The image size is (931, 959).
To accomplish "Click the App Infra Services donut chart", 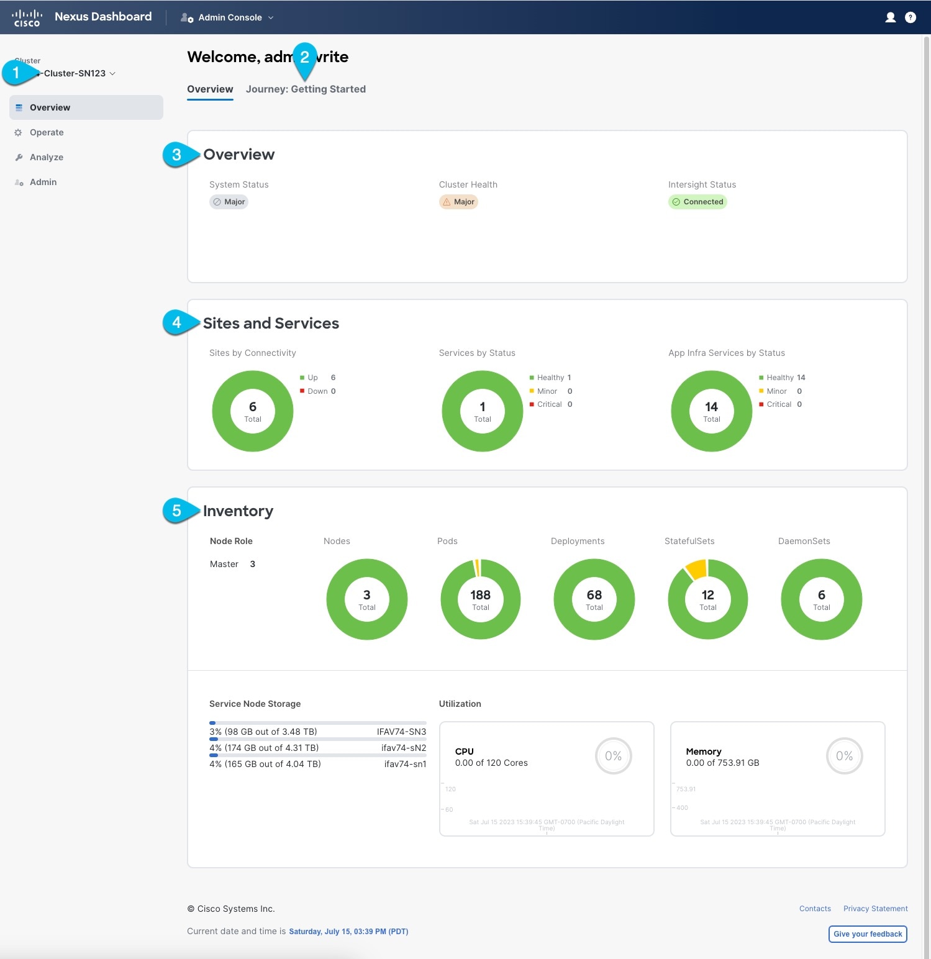I will 712,411.
